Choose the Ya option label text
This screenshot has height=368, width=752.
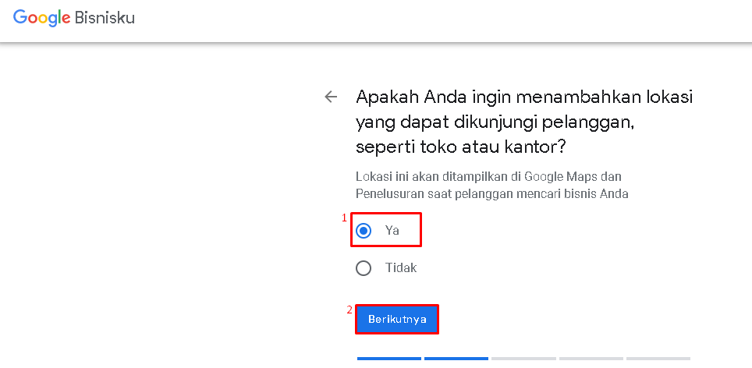(x=392, y=231)
